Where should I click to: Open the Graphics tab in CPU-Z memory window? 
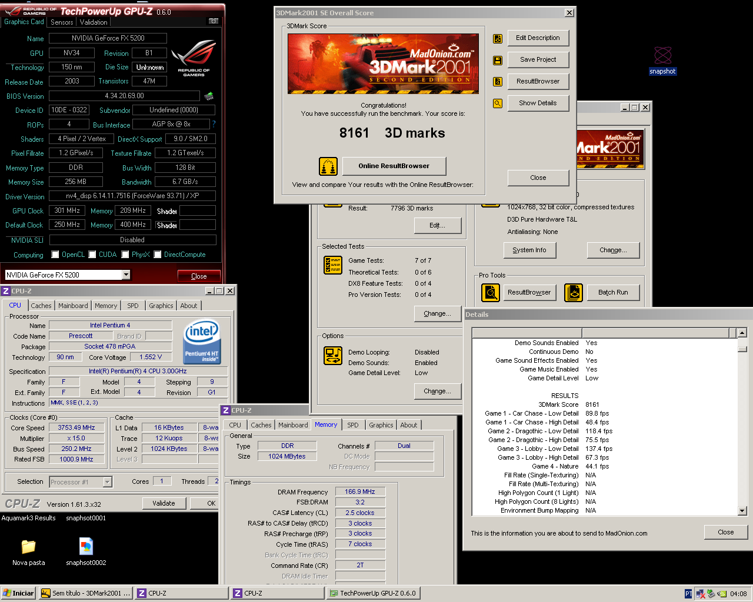coord(381,425)
